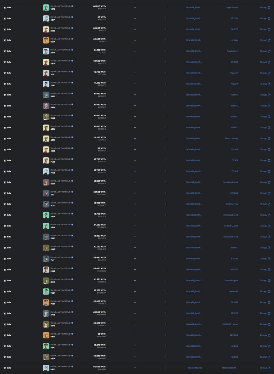274x374 pixels.
Task: Open seller franklinisbored in the 65.600 WETH row
Action: point(195,368)
